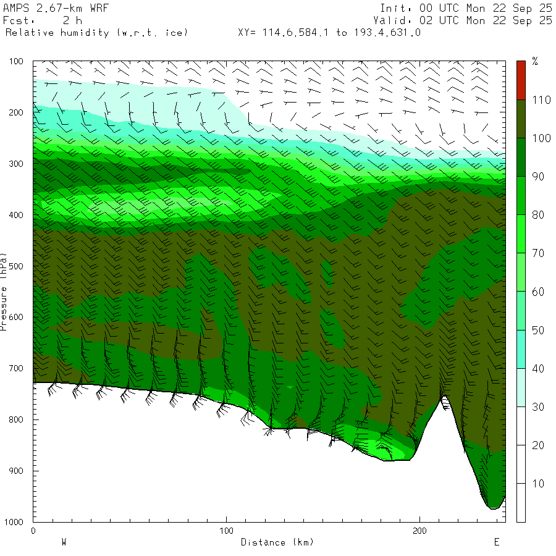The height and width of the screenshot is (556, 556).
Task: Click the 'AMPS 2.67-km WRF' title text
Action: click(56, 8)
